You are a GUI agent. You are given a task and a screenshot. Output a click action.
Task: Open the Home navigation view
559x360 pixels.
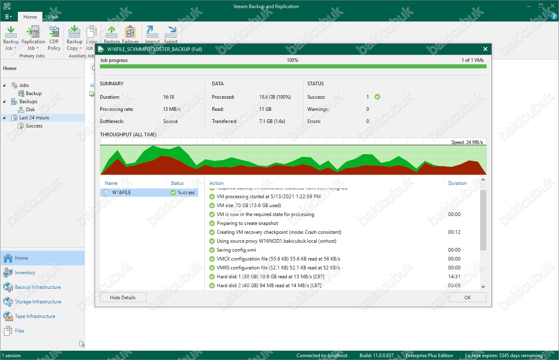[x=42, y=258]
